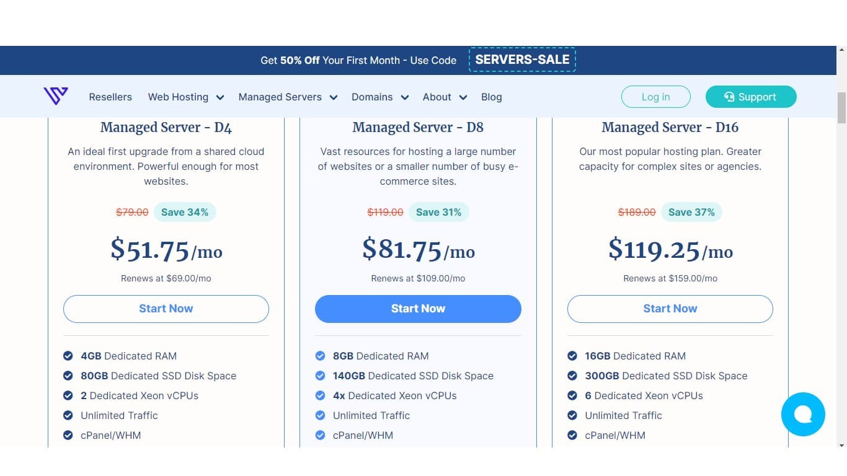Screen dimensions: 847x476
Task: Click the checkmark beside 140GB Dedicated SSD
Action: pos(320,376)
